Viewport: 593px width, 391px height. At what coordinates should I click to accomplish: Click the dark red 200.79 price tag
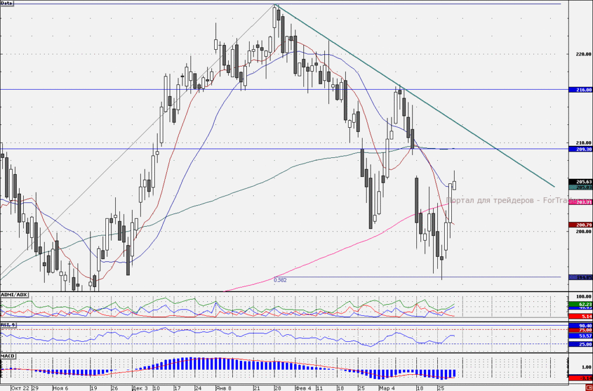(x=580, y=225)
